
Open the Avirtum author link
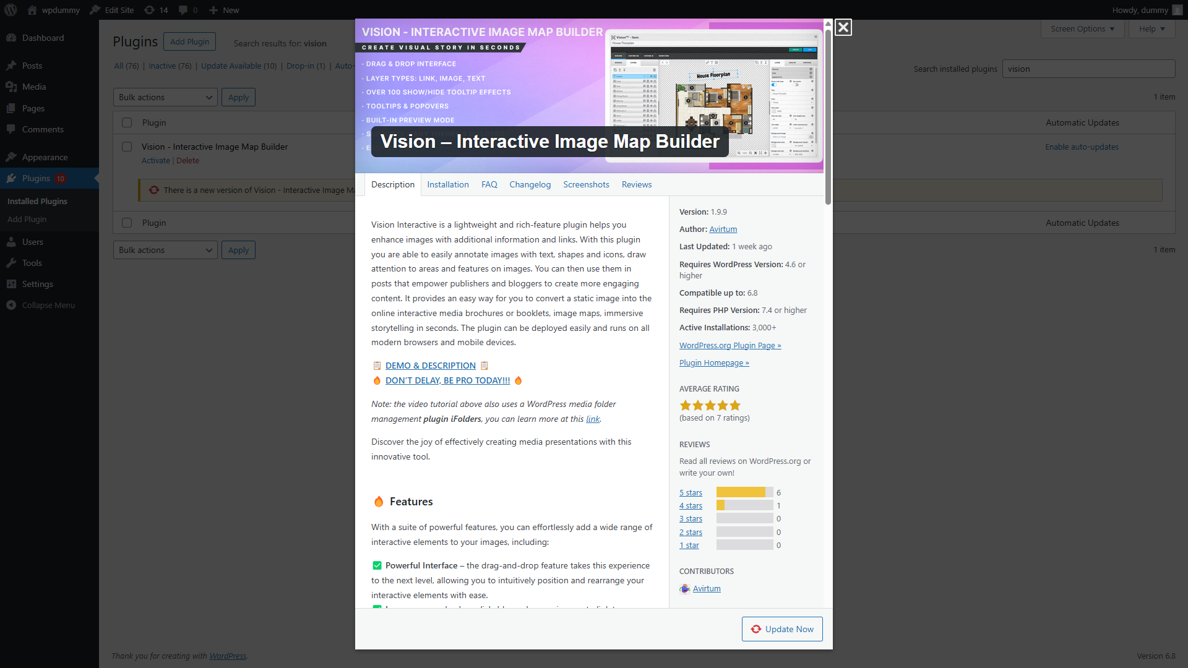(723, 229)
